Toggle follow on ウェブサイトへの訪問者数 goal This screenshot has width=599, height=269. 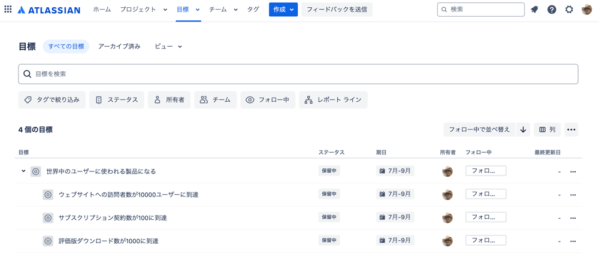tap(486, 194)
